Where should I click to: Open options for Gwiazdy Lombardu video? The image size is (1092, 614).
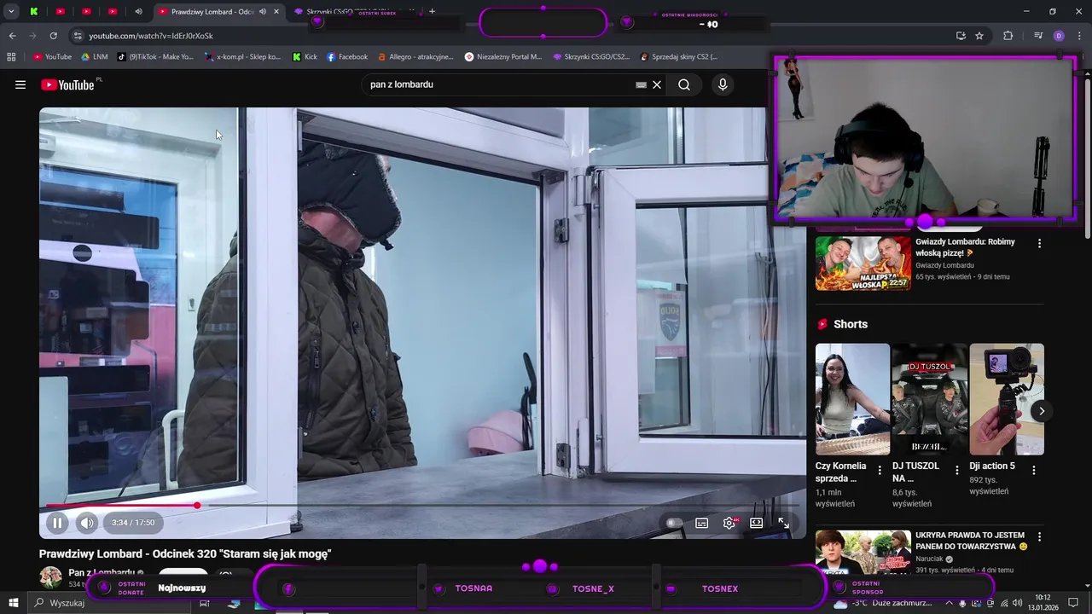pyautogui.click(x=1039, y=244)
